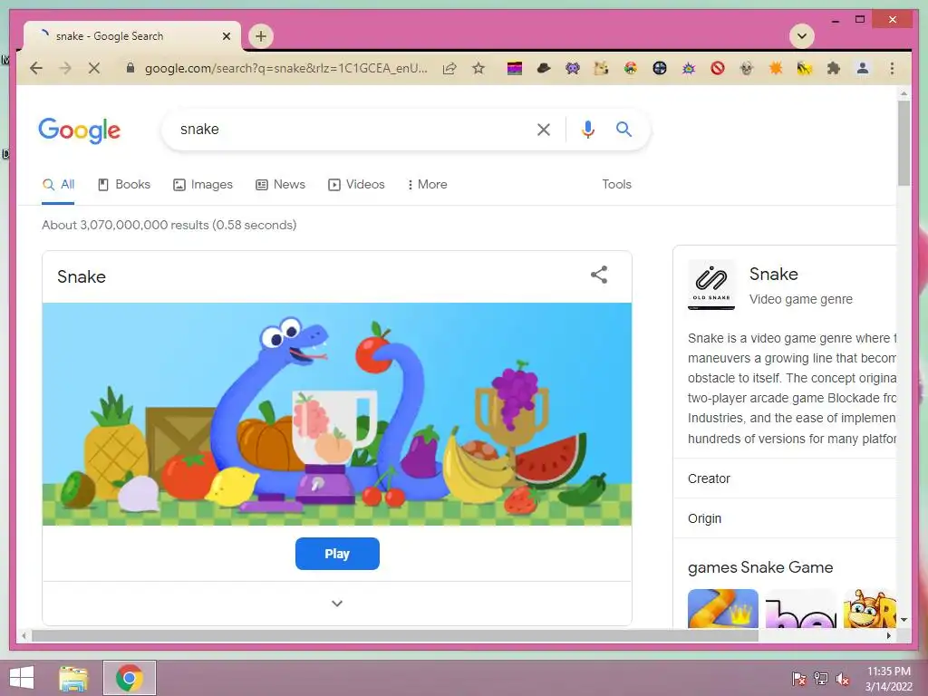Viewport: 928px width, 696px height.
Task: Go back to the previous page
Action: tap(36, 68)
